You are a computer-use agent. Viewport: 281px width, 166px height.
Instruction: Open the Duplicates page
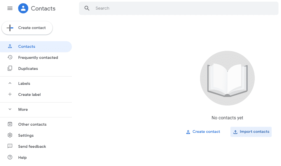pyautogui.click(x=28, y=68)
